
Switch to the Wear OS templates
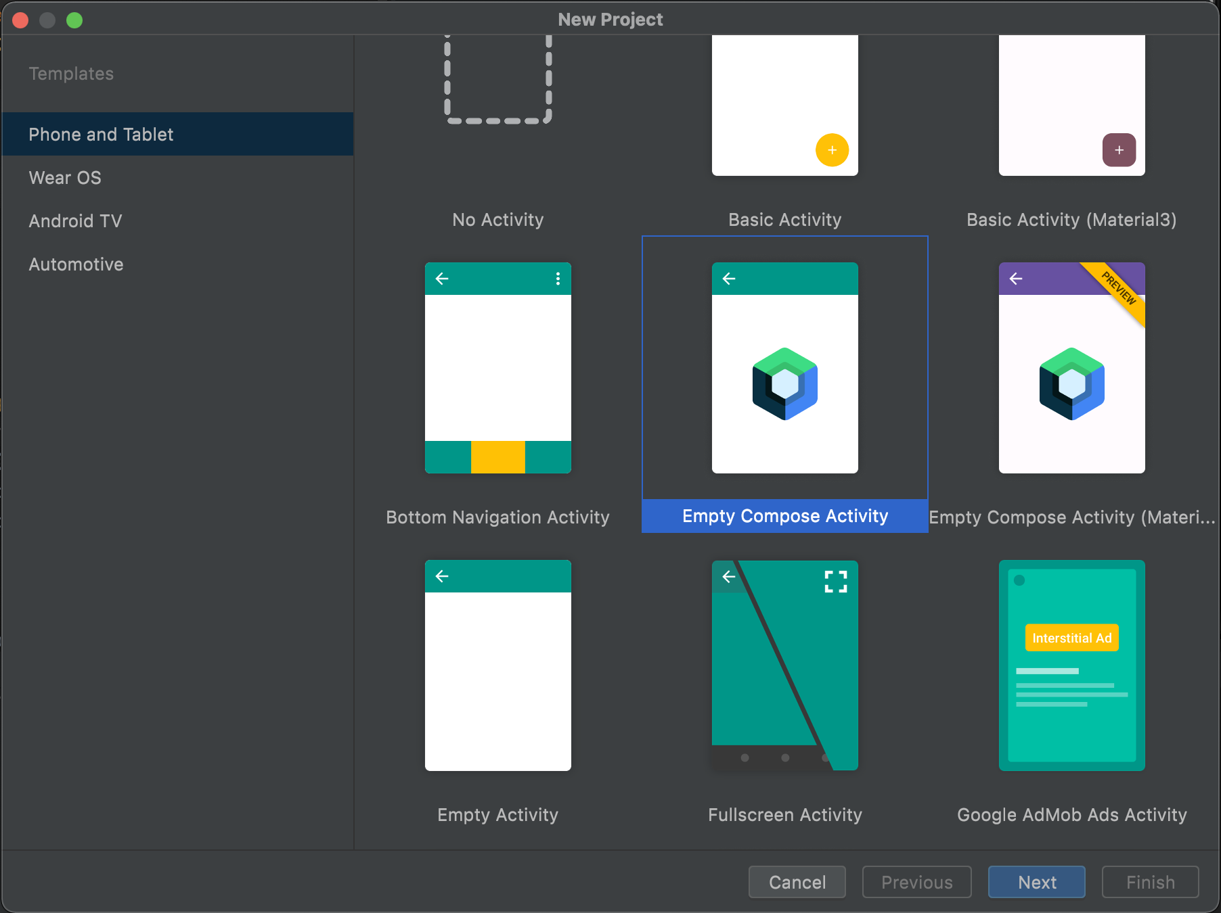[x=177, y=177]
